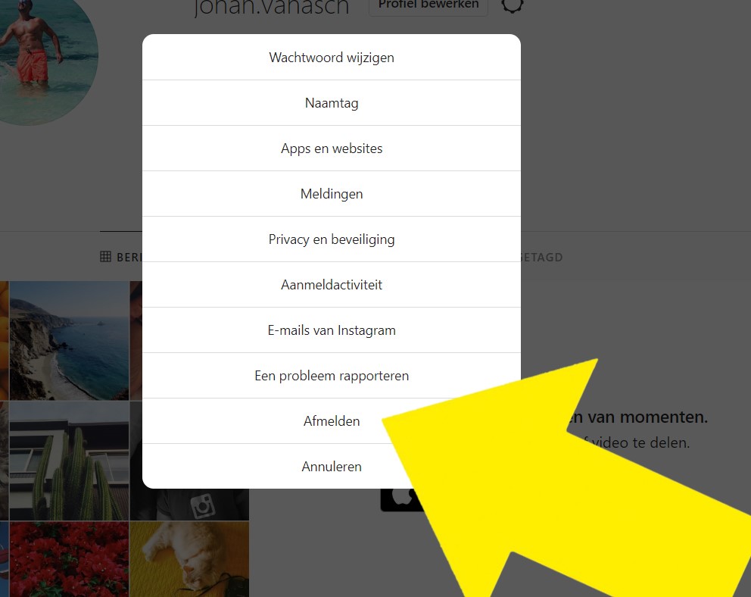The width and height of the screenshot is (751, 597).
Task: Select Privacy en beveiliging
Action: [x=332, y=239]
